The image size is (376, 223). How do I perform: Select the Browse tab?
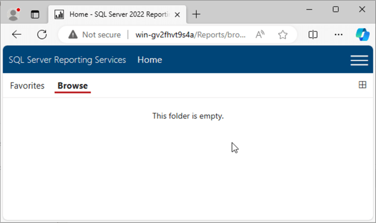click(72, 86)
